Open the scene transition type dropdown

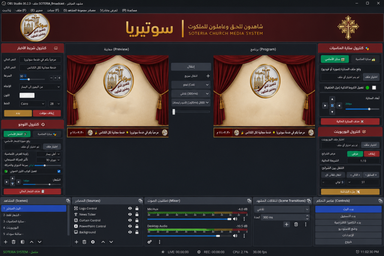[282, 209]
